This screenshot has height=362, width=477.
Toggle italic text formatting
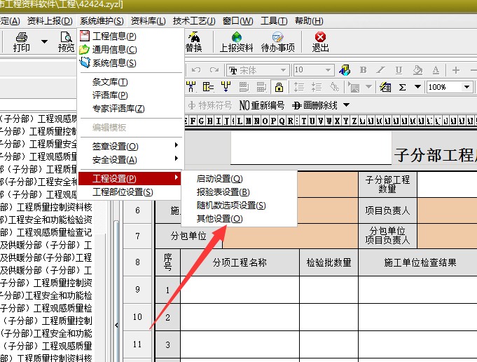click(380, 70)
